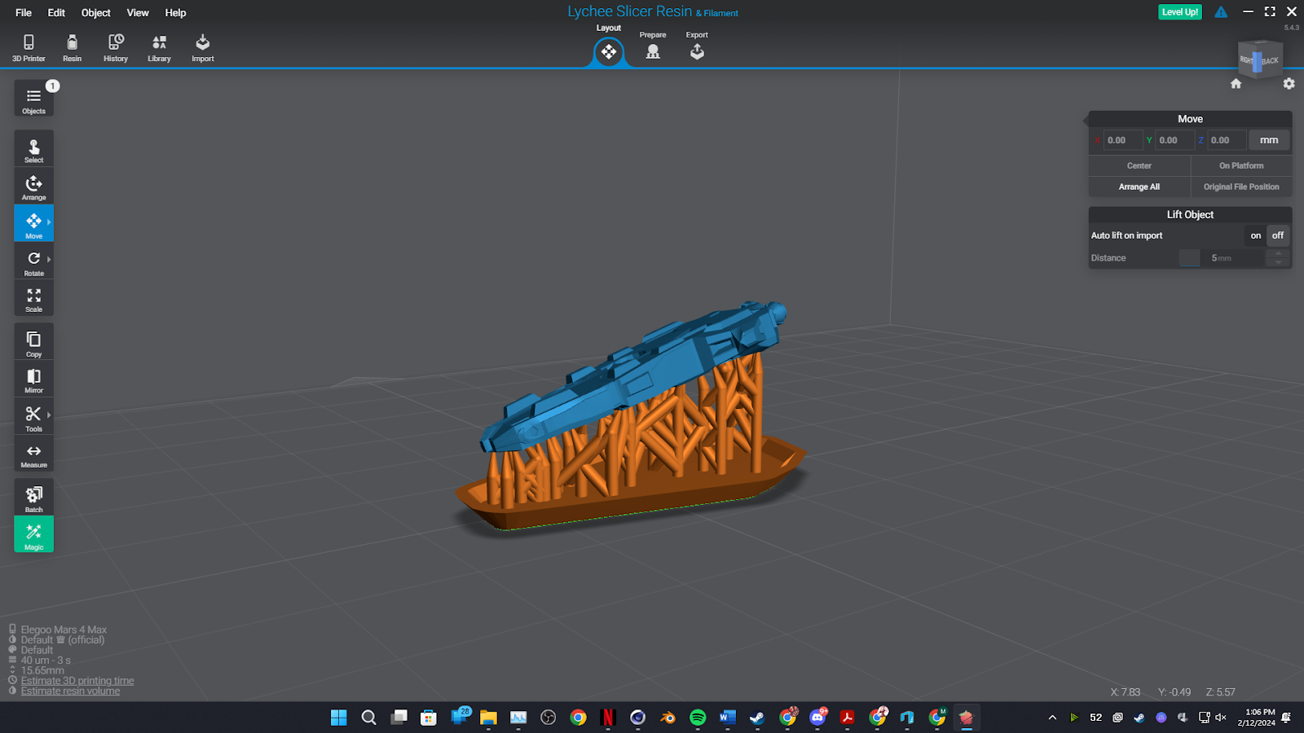Import a new model file

pyautogui.click(x=203, y=48)
